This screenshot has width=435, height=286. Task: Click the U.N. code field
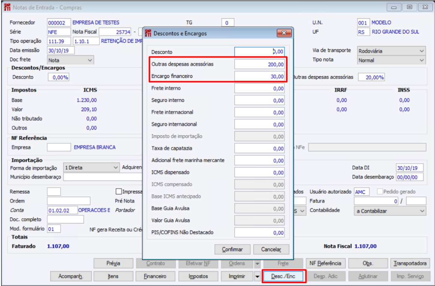tap(364, 23)
